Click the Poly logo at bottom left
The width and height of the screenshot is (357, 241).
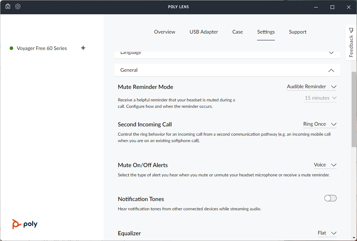coord(25,224)
